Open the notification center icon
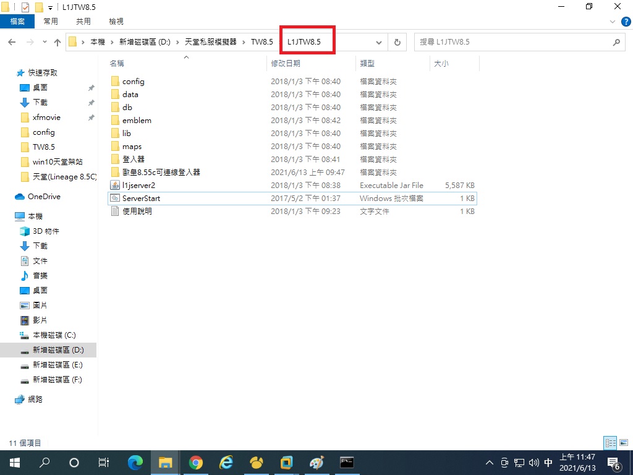The height and width of the screenshot is (475, 633). 614,463
